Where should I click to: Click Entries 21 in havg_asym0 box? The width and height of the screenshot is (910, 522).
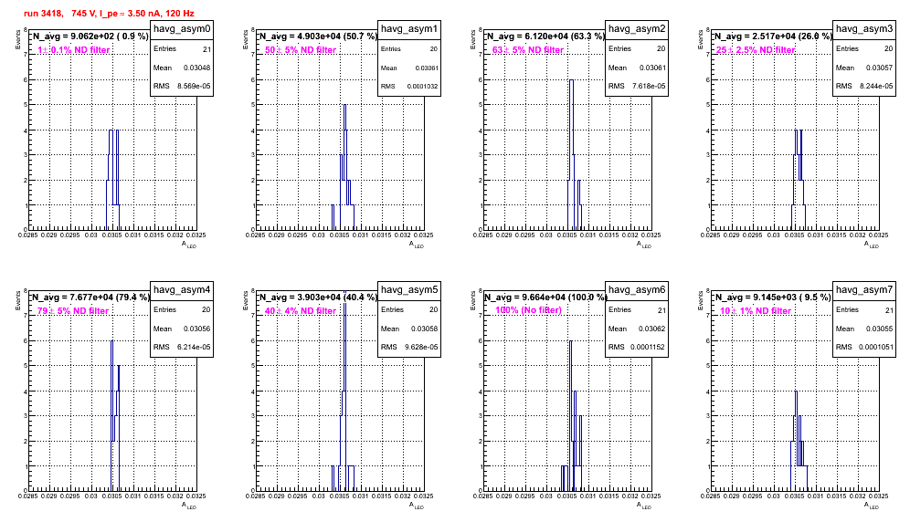(182, 48)
